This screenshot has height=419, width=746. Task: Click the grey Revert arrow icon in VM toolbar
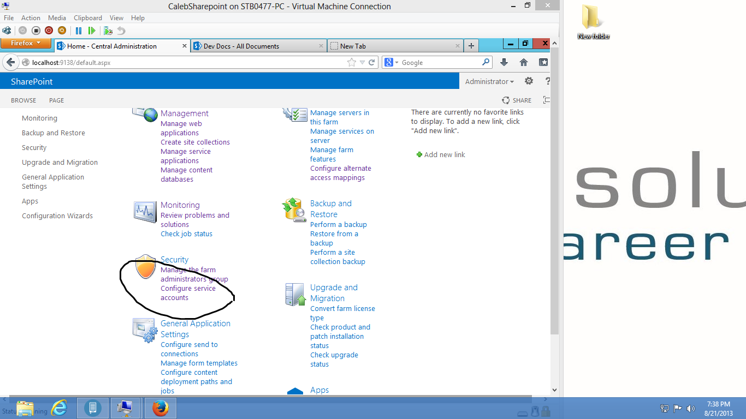(121, 31)
